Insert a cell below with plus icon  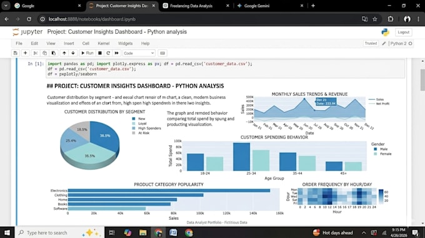point(25,53)
